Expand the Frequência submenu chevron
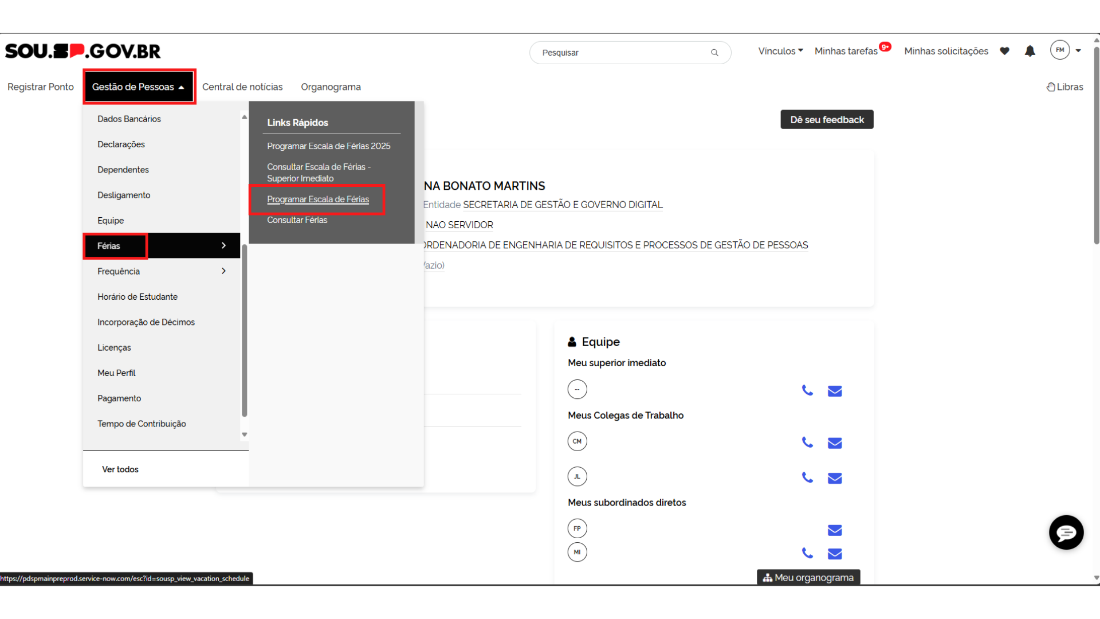The width and height of the screenshot is (1100, 619). (x=223, y=271)
